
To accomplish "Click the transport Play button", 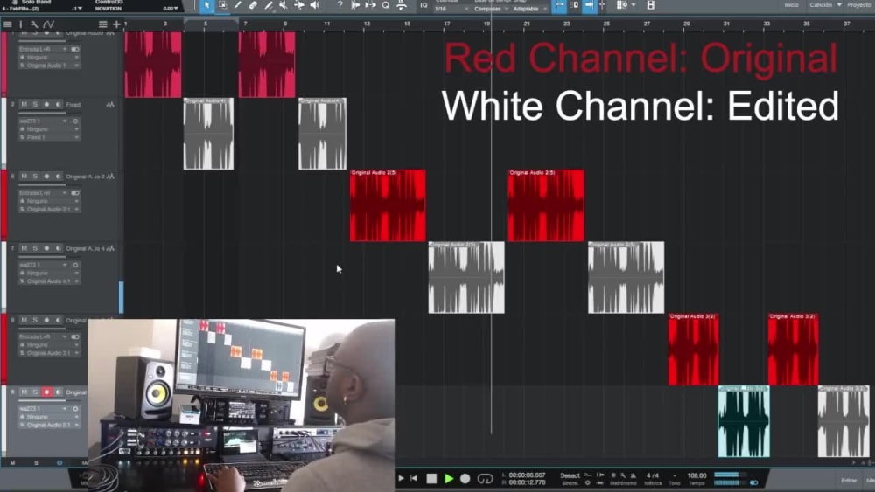I will pos(449,479).
